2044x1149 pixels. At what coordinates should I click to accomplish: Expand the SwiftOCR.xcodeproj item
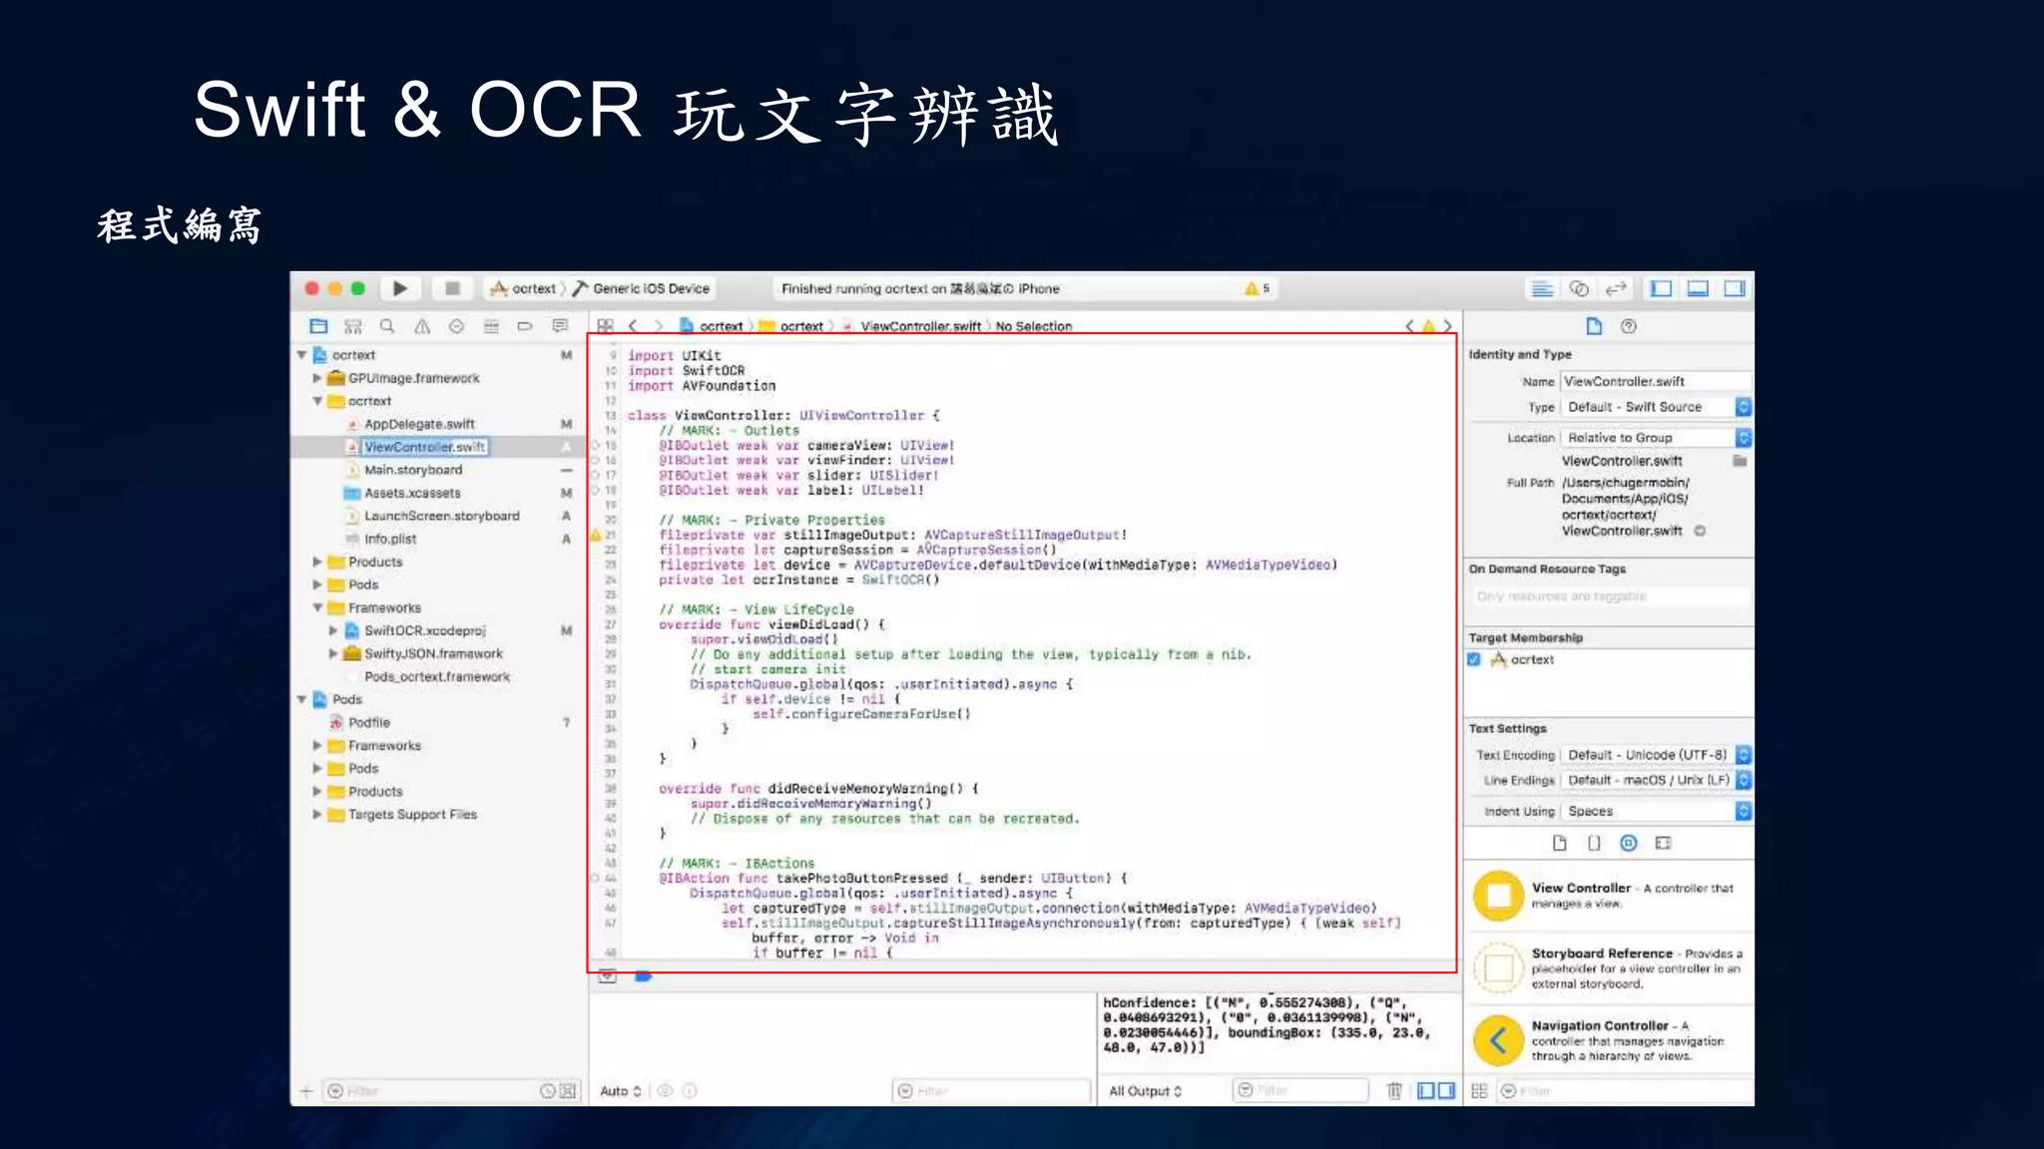(x=333, y=630)
